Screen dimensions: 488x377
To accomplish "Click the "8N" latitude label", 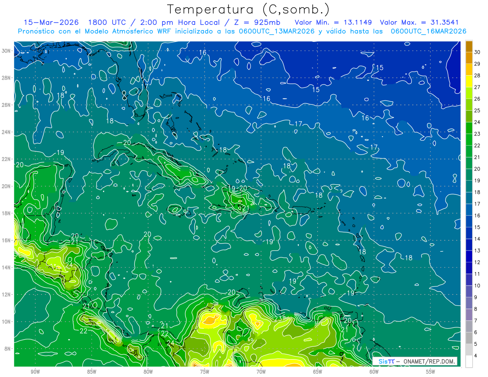I will 8,349.
